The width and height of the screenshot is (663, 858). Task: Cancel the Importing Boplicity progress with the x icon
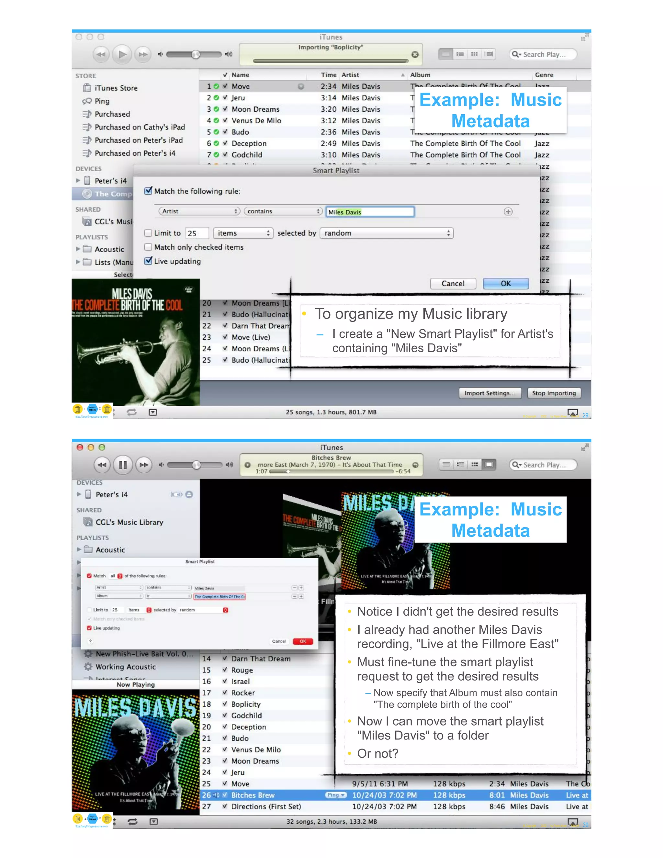(415, 54)
